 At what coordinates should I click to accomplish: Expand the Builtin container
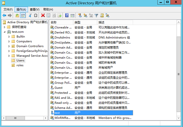(9, 37)
